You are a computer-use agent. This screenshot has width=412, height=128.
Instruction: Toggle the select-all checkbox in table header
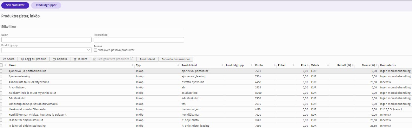click(1, 65)
